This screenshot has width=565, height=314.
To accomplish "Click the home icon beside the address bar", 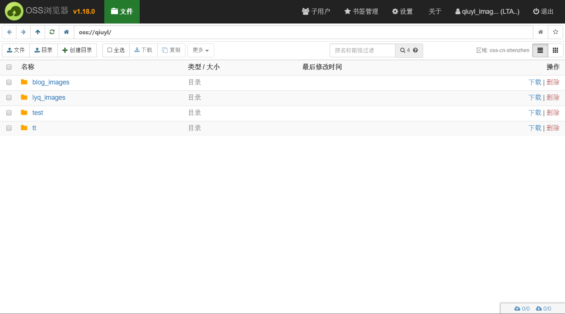I will 66,32.
